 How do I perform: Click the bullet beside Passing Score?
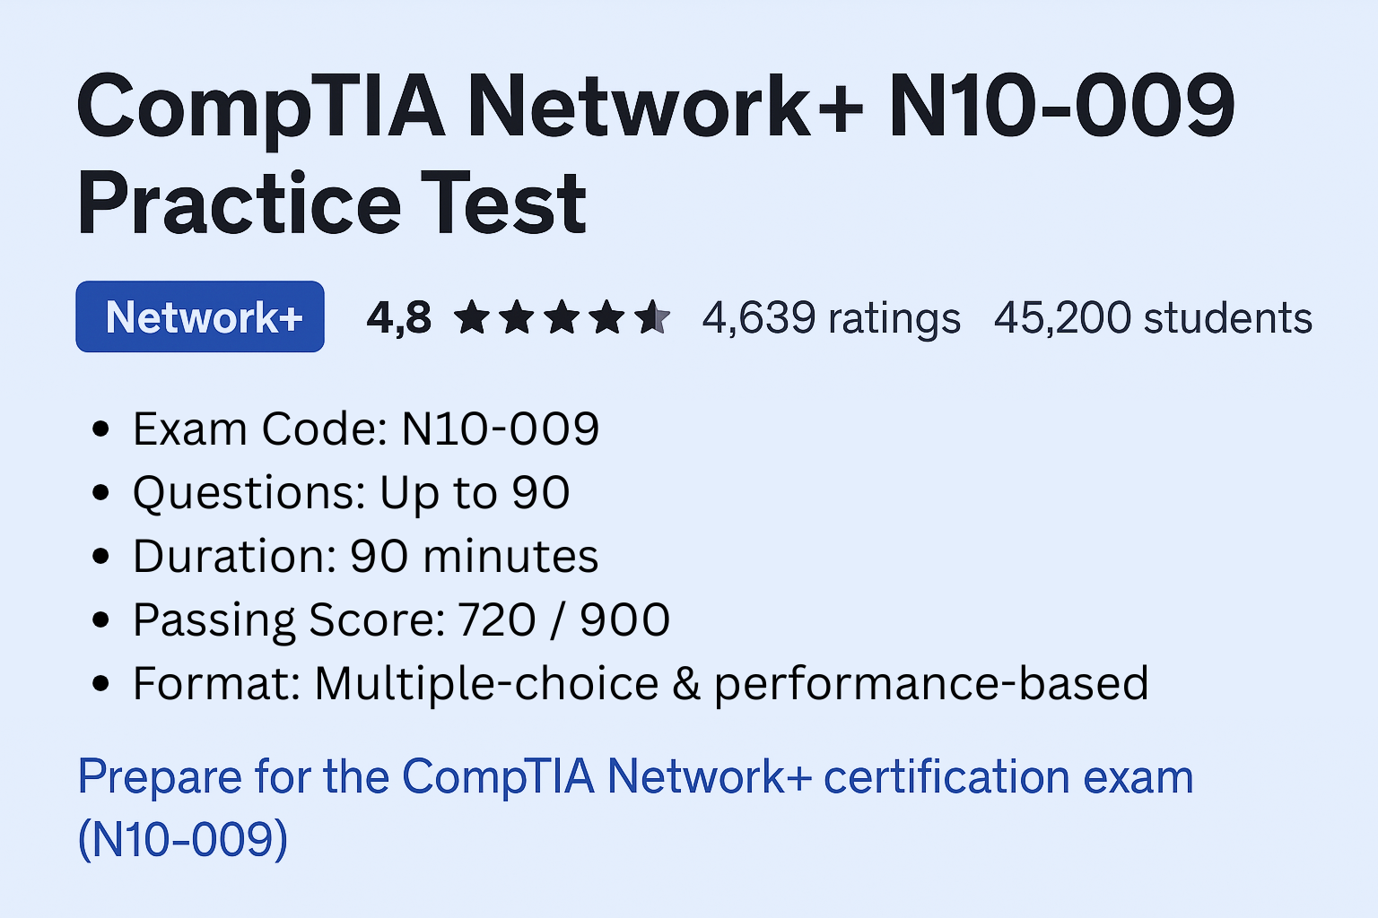(101, 620)
